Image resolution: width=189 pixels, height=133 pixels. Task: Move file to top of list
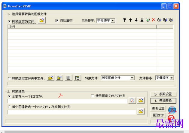(x=125, y=20)
